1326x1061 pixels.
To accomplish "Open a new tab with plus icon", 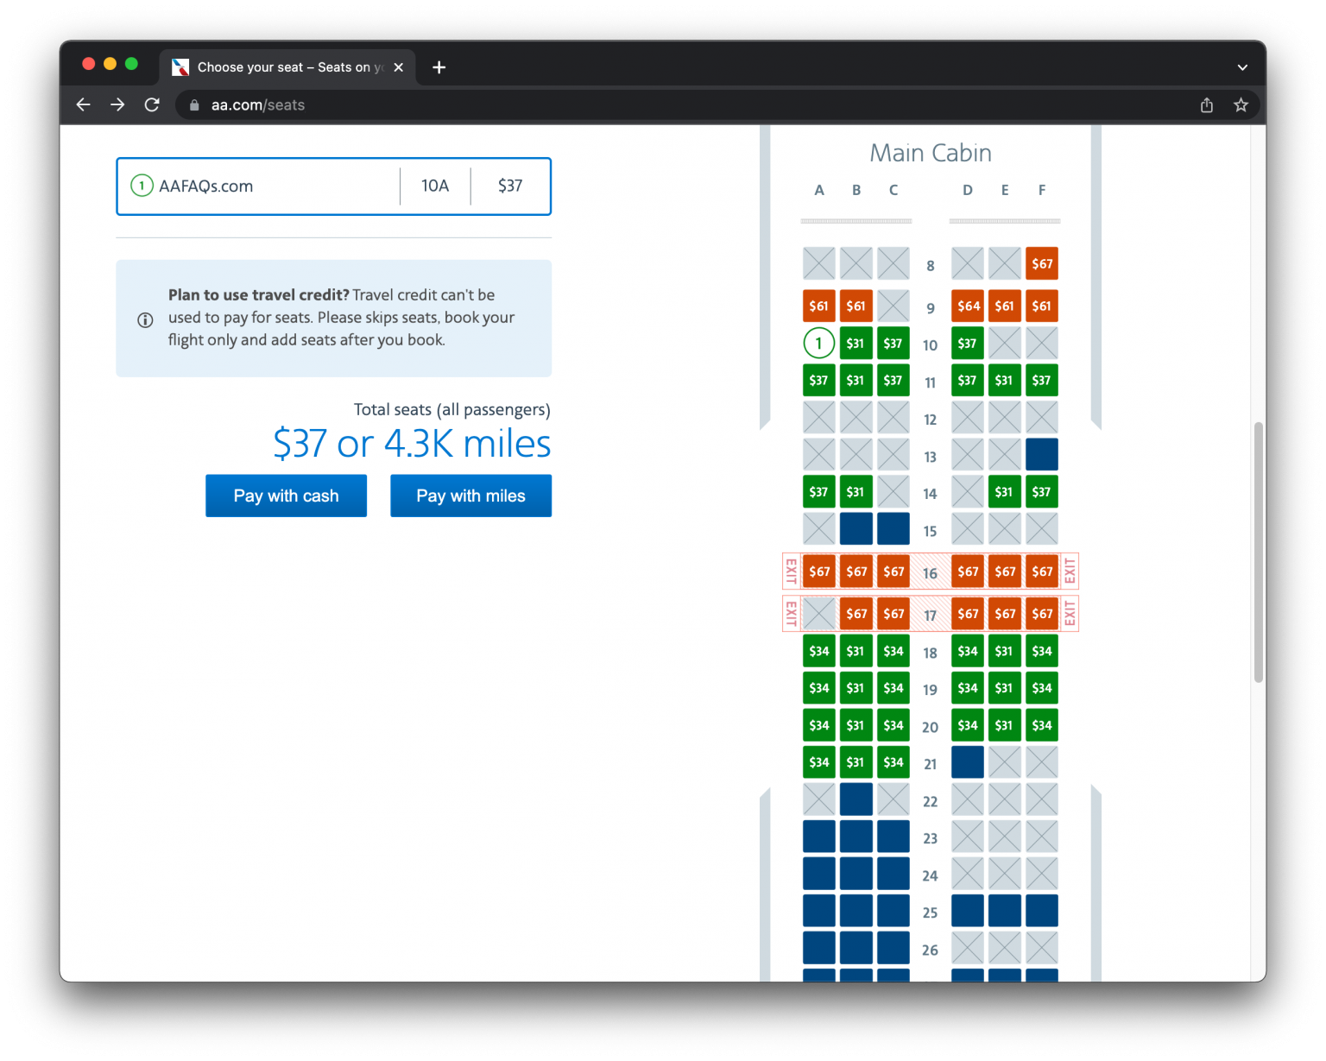I will point(439,67).
